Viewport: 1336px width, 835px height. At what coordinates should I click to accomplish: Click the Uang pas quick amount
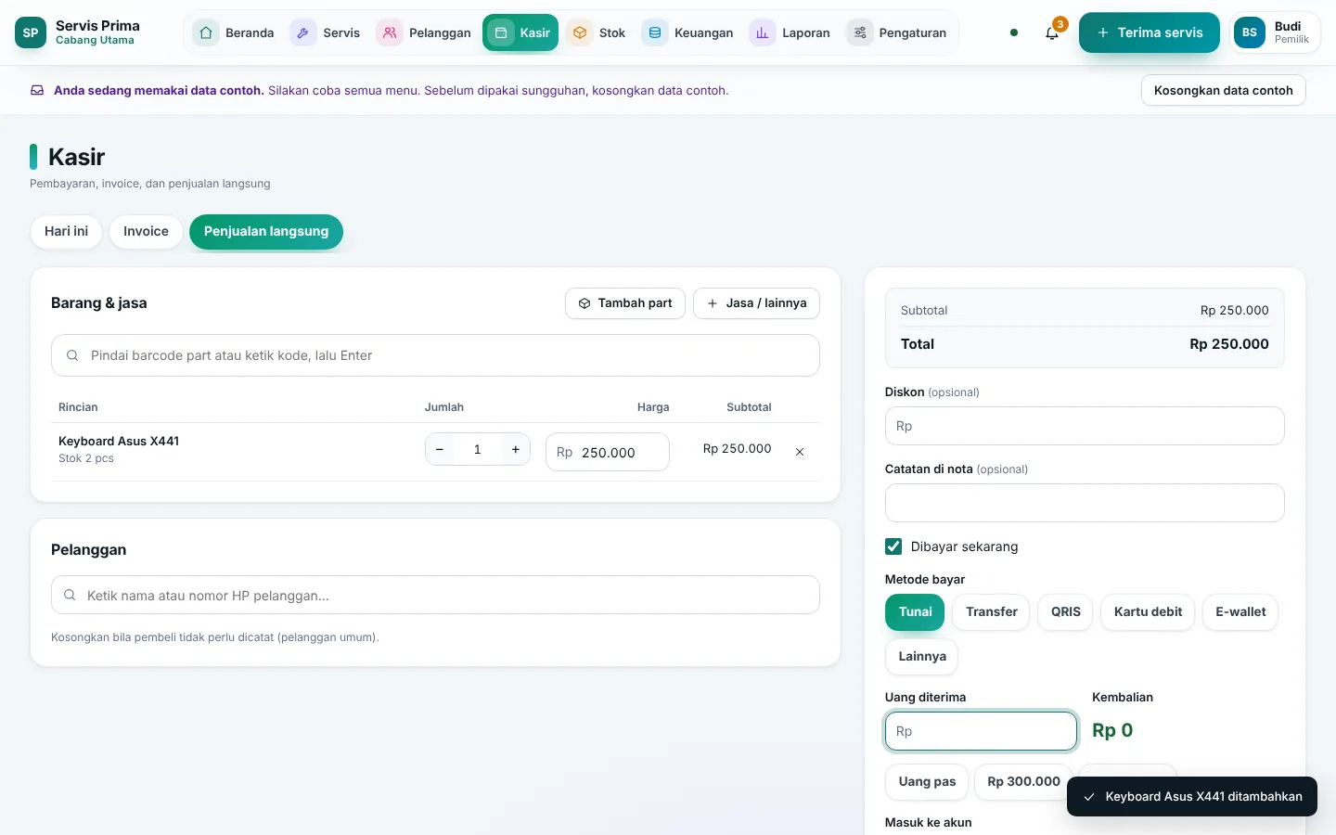pos(927,782)
